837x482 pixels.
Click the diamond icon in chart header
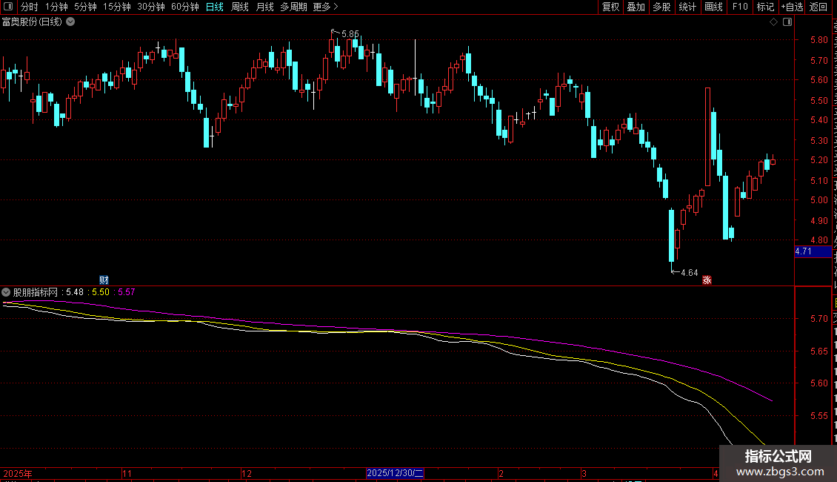[x=773, y=22]
